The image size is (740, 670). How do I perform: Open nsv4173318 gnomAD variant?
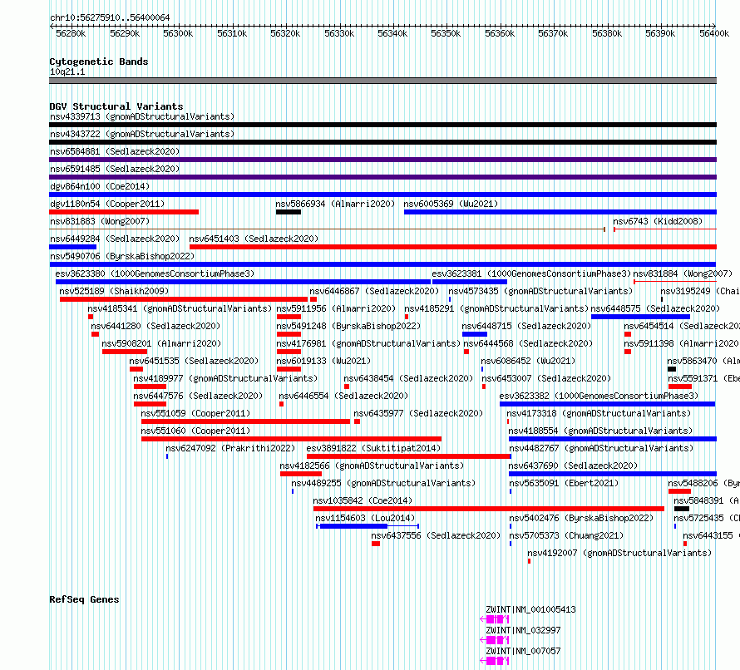599,413
